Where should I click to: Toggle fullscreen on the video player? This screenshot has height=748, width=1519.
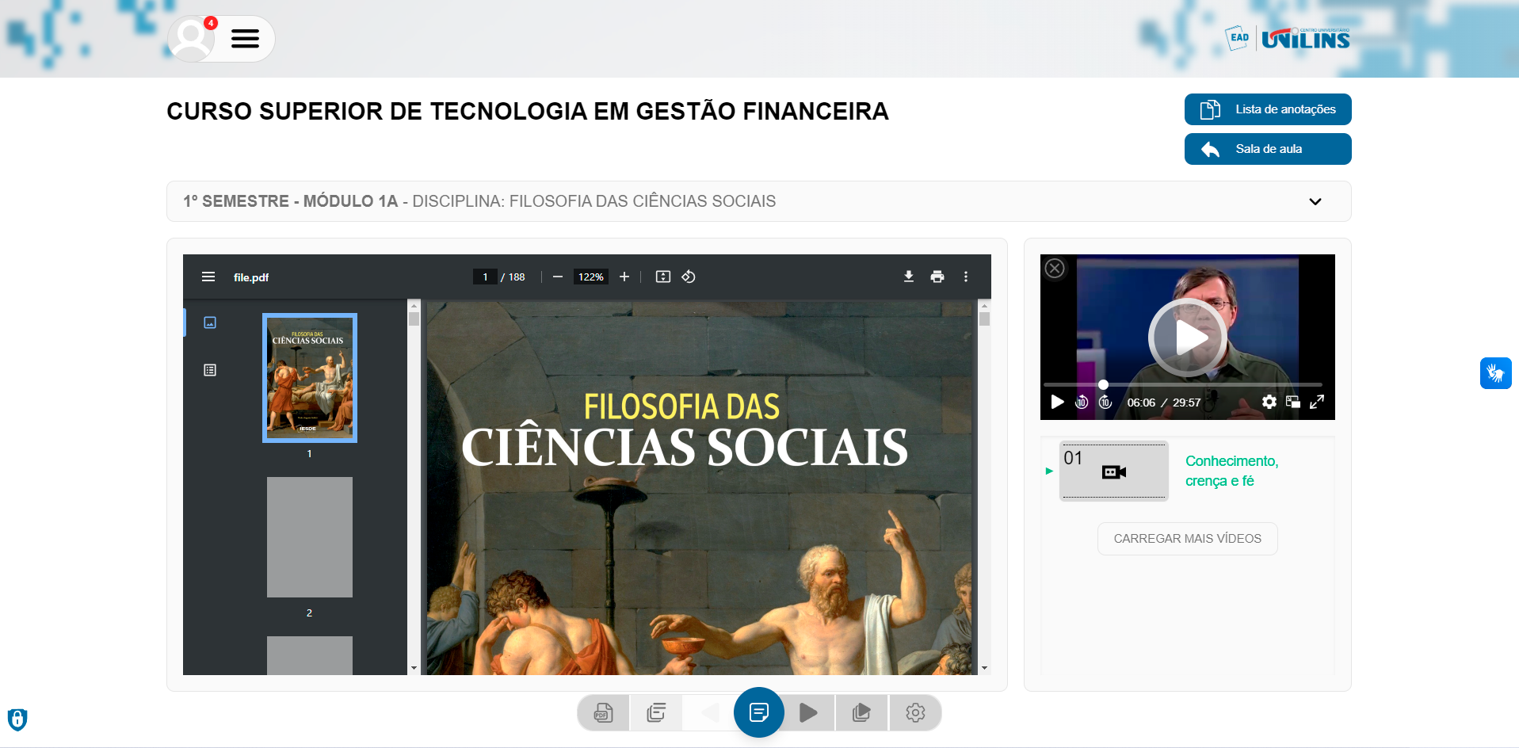coord(1318,403)
